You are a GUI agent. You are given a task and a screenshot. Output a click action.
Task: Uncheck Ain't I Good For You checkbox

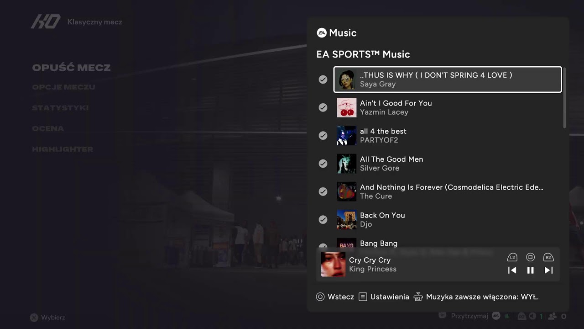[323, 107]
